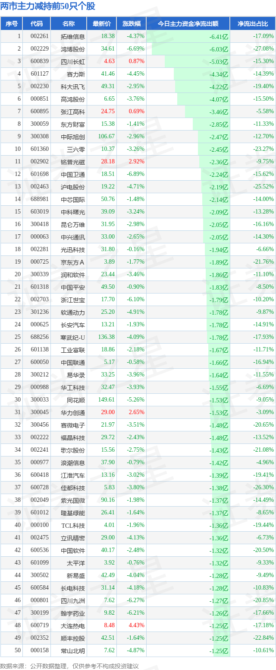The image size is (276, 670).
Task: Select the 名称 column header
Action: coord(69,24)
